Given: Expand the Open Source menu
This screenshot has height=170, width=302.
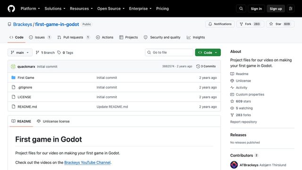Looking at the screenshot, I should coord(111,8).
